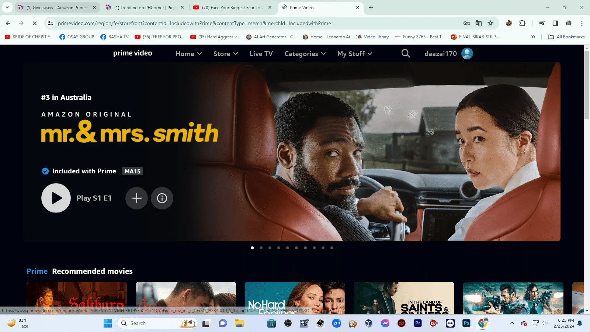Screen dimensions: 590x332
Task: Open the weather widget showing Haze
Action: tap(18, 324)
